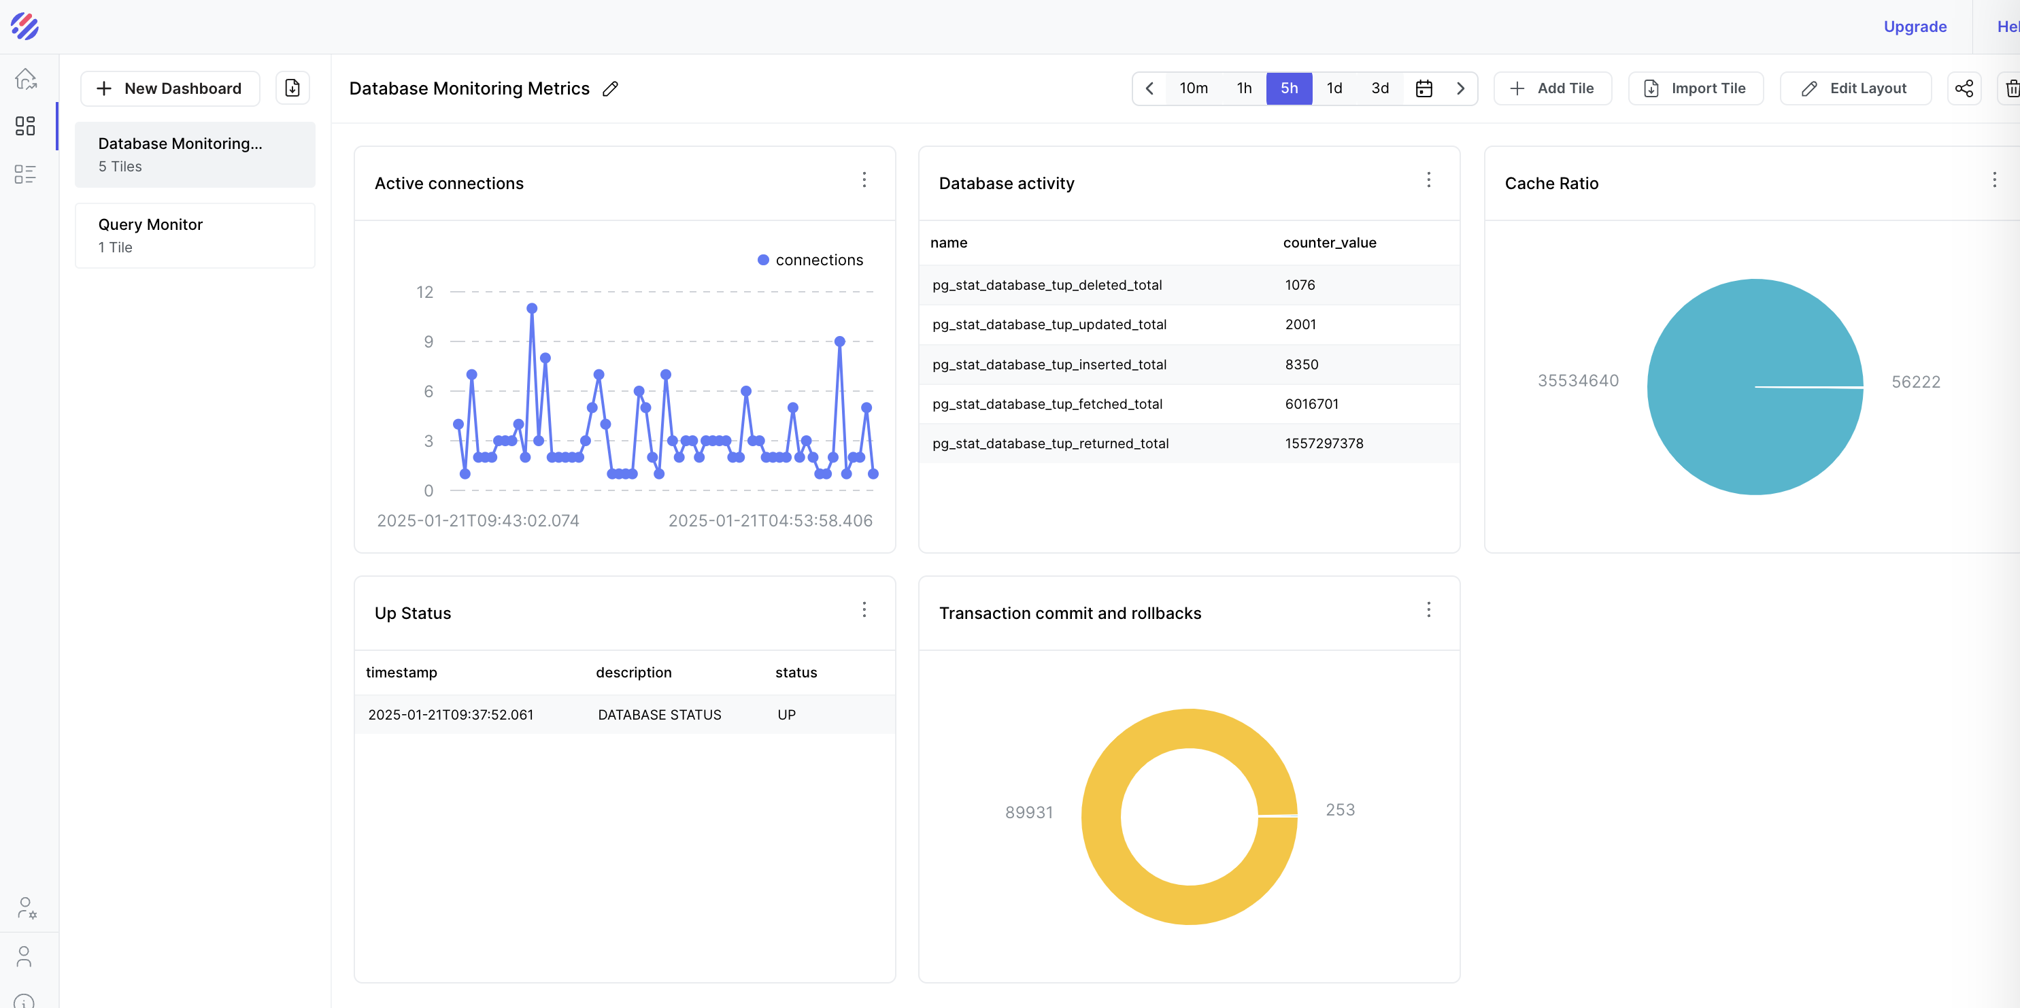Click the pencil icon beside dashboard title
The width and height of the screenshot is (2020, 1008).
tap(610, 88)
